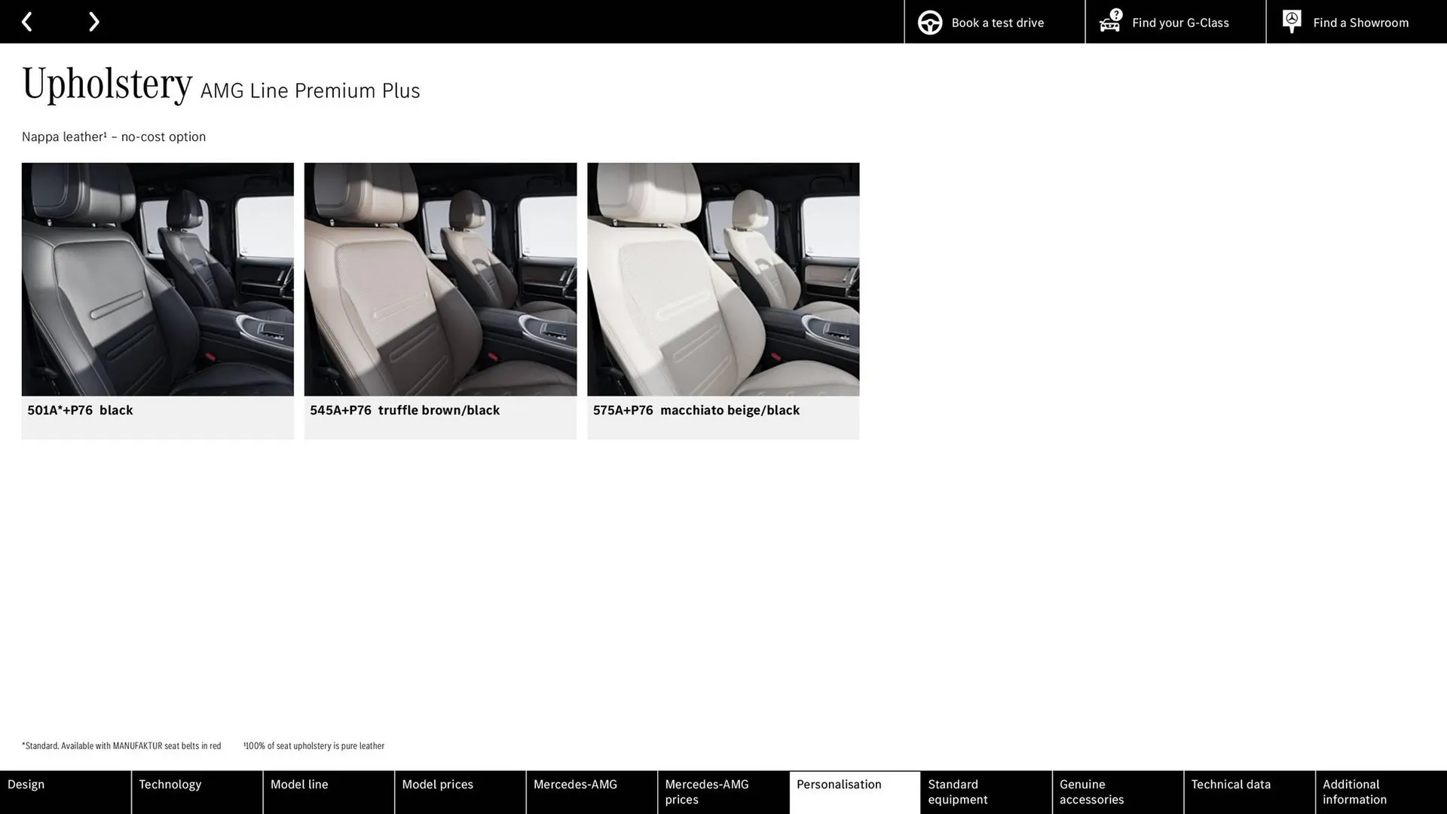The height and width of the screenshot is (814, 1447).
Task: Click the steering wheel graphic in the top toolbar
Action: [x=930, y=22]
